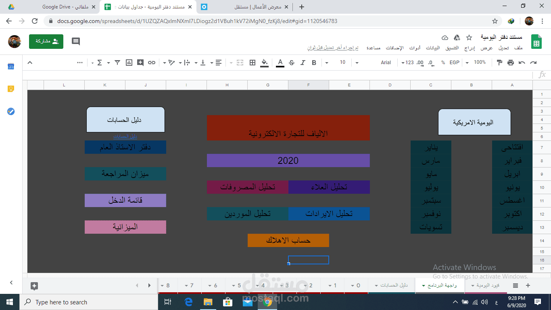
Task: Toggle bold formatting in the toolbar
Action: point(313,63)
